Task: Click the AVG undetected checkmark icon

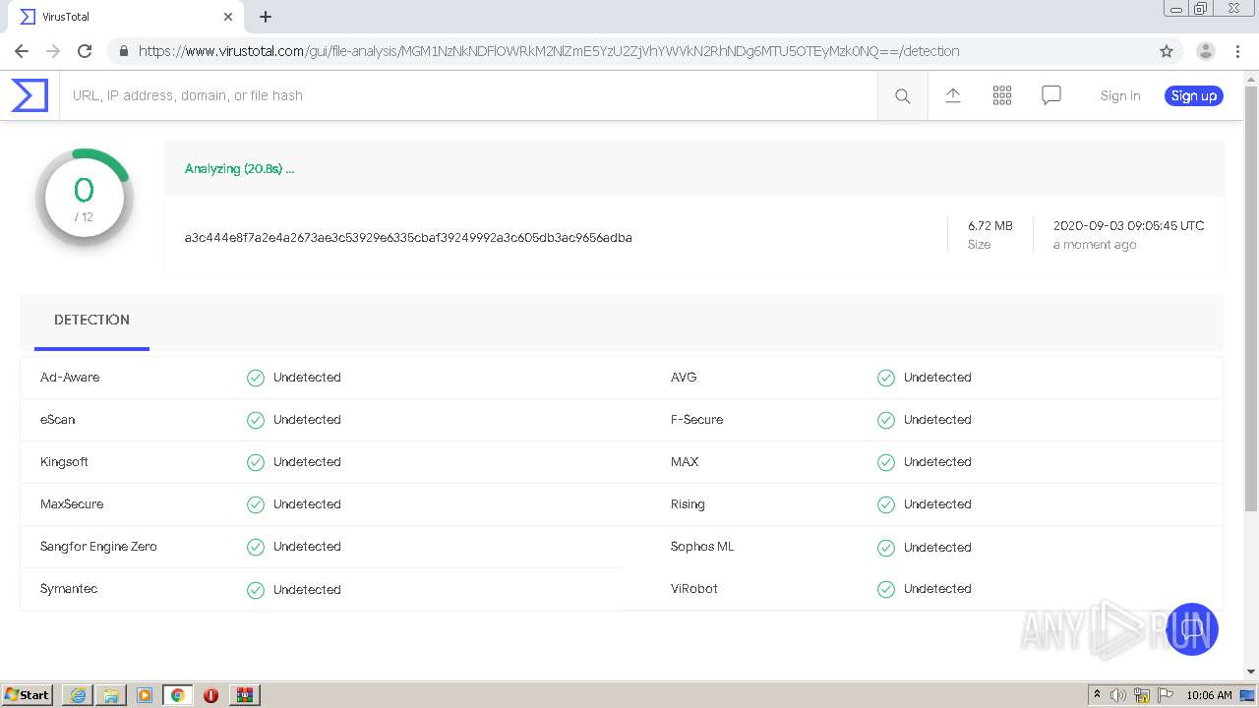Action: click(886, 378)
